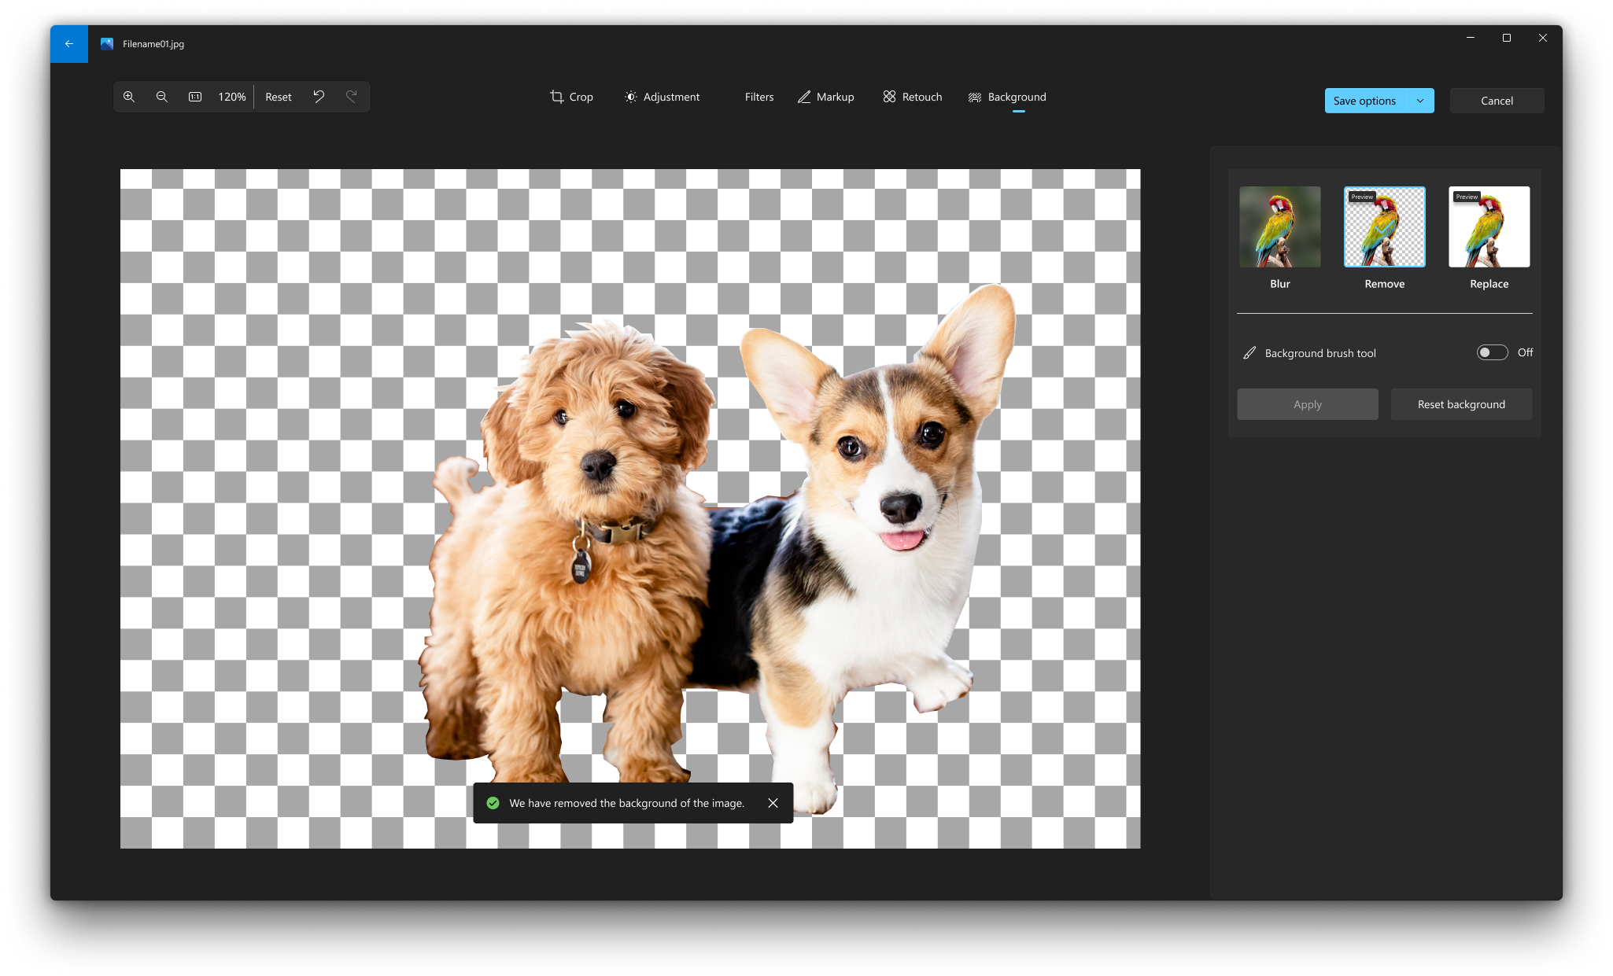Select the Filters tool
The image size is (1613, 976).
click(757, 97)
